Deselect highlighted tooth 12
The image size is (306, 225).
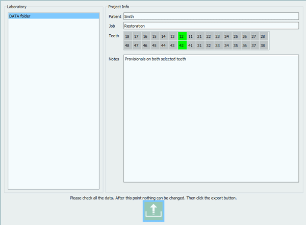coord(182,36)
